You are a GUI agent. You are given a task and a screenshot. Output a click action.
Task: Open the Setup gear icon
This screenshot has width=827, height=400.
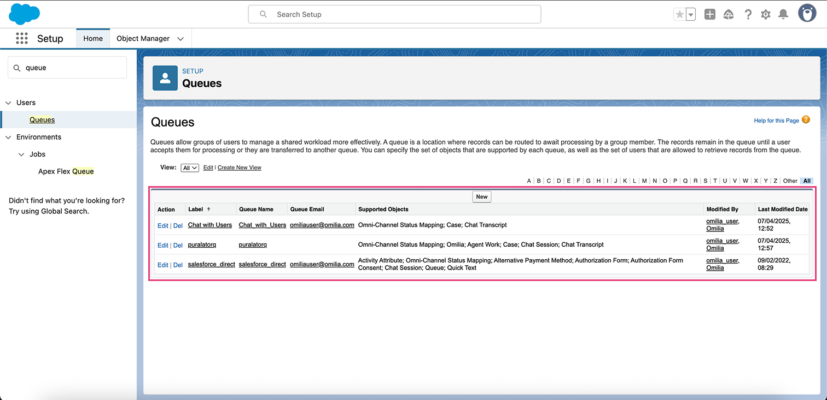point(766,15)
